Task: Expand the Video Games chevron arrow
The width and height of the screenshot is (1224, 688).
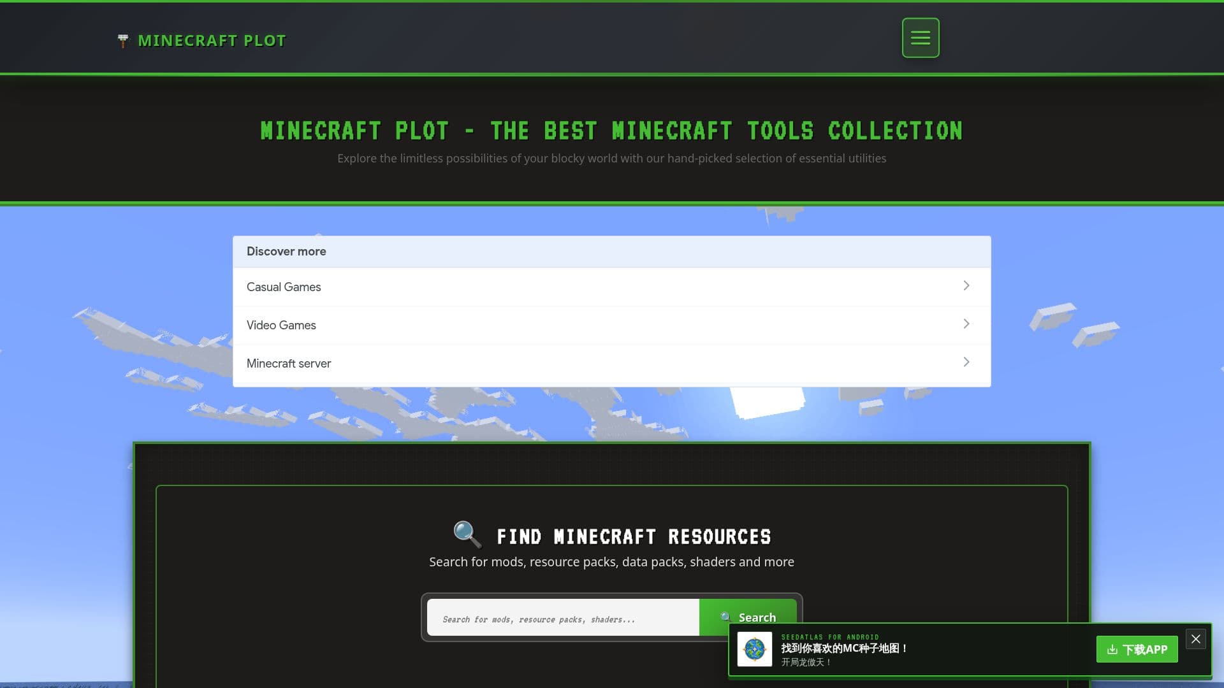Action: click(x=966, y=324)
